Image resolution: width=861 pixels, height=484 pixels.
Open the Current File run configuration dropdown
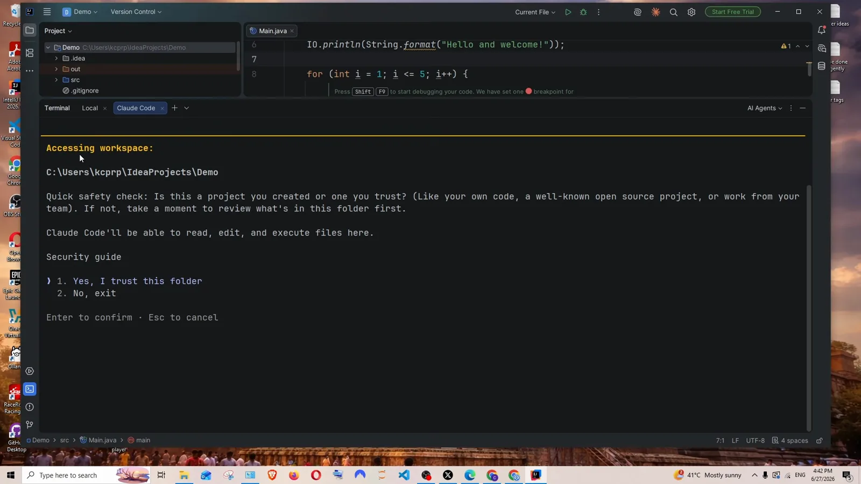(x=535, y=12)
